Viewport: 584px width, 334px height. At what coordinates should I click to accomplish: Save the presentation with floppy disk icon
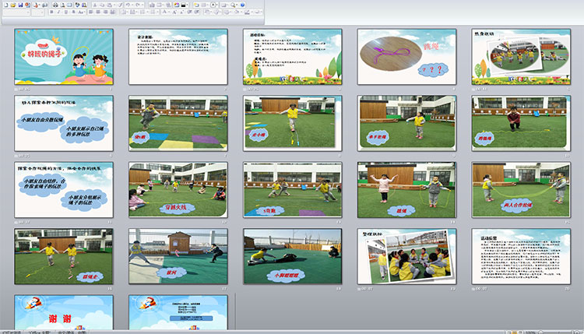(x=20, y=5)
